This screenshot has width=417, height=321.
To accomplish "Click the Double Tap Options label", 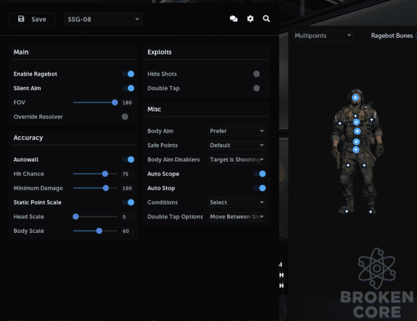I will point(175,217).
